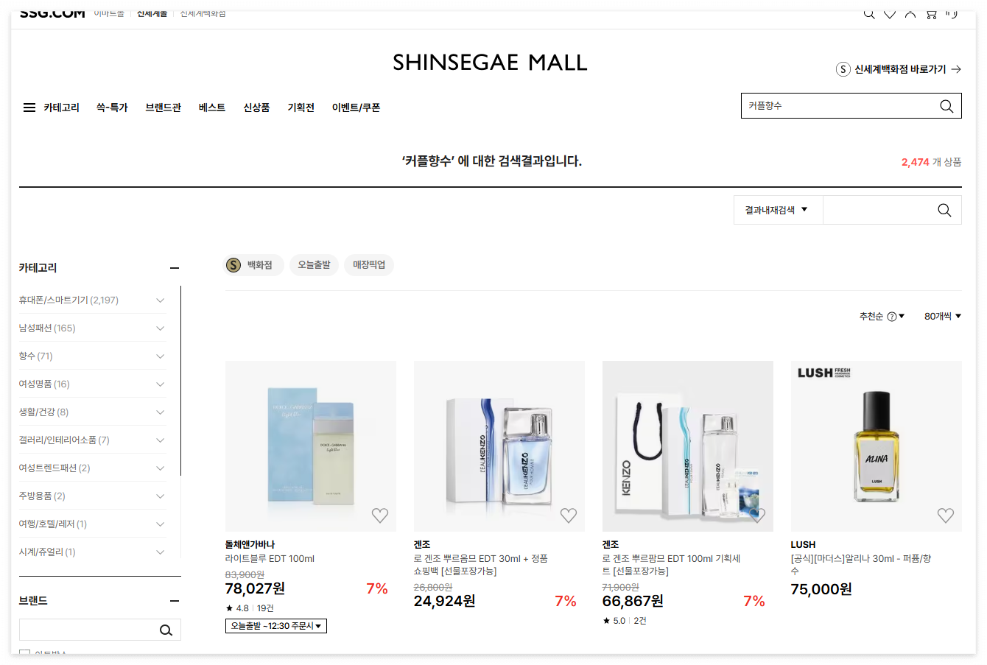Open the 베스트 menu item
This screenshot has height=665, width=987.
[x=212, y=108]
